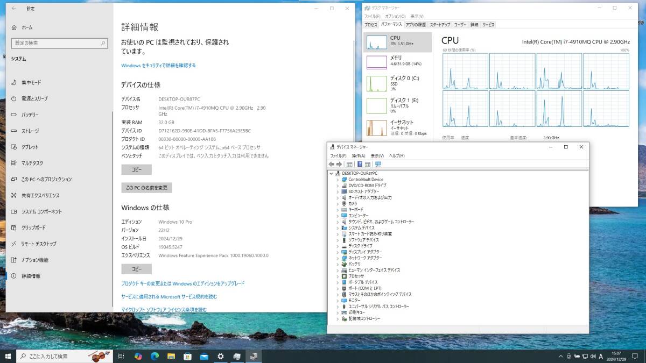Open the クリップボード settings page
The image size is (646, 363).
pos(33,227)
